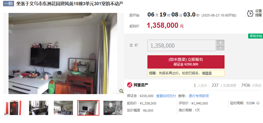Viewport: 263px width, 123px height.
Task: Click the bid amount input field
Action: (x=182, y=45)
